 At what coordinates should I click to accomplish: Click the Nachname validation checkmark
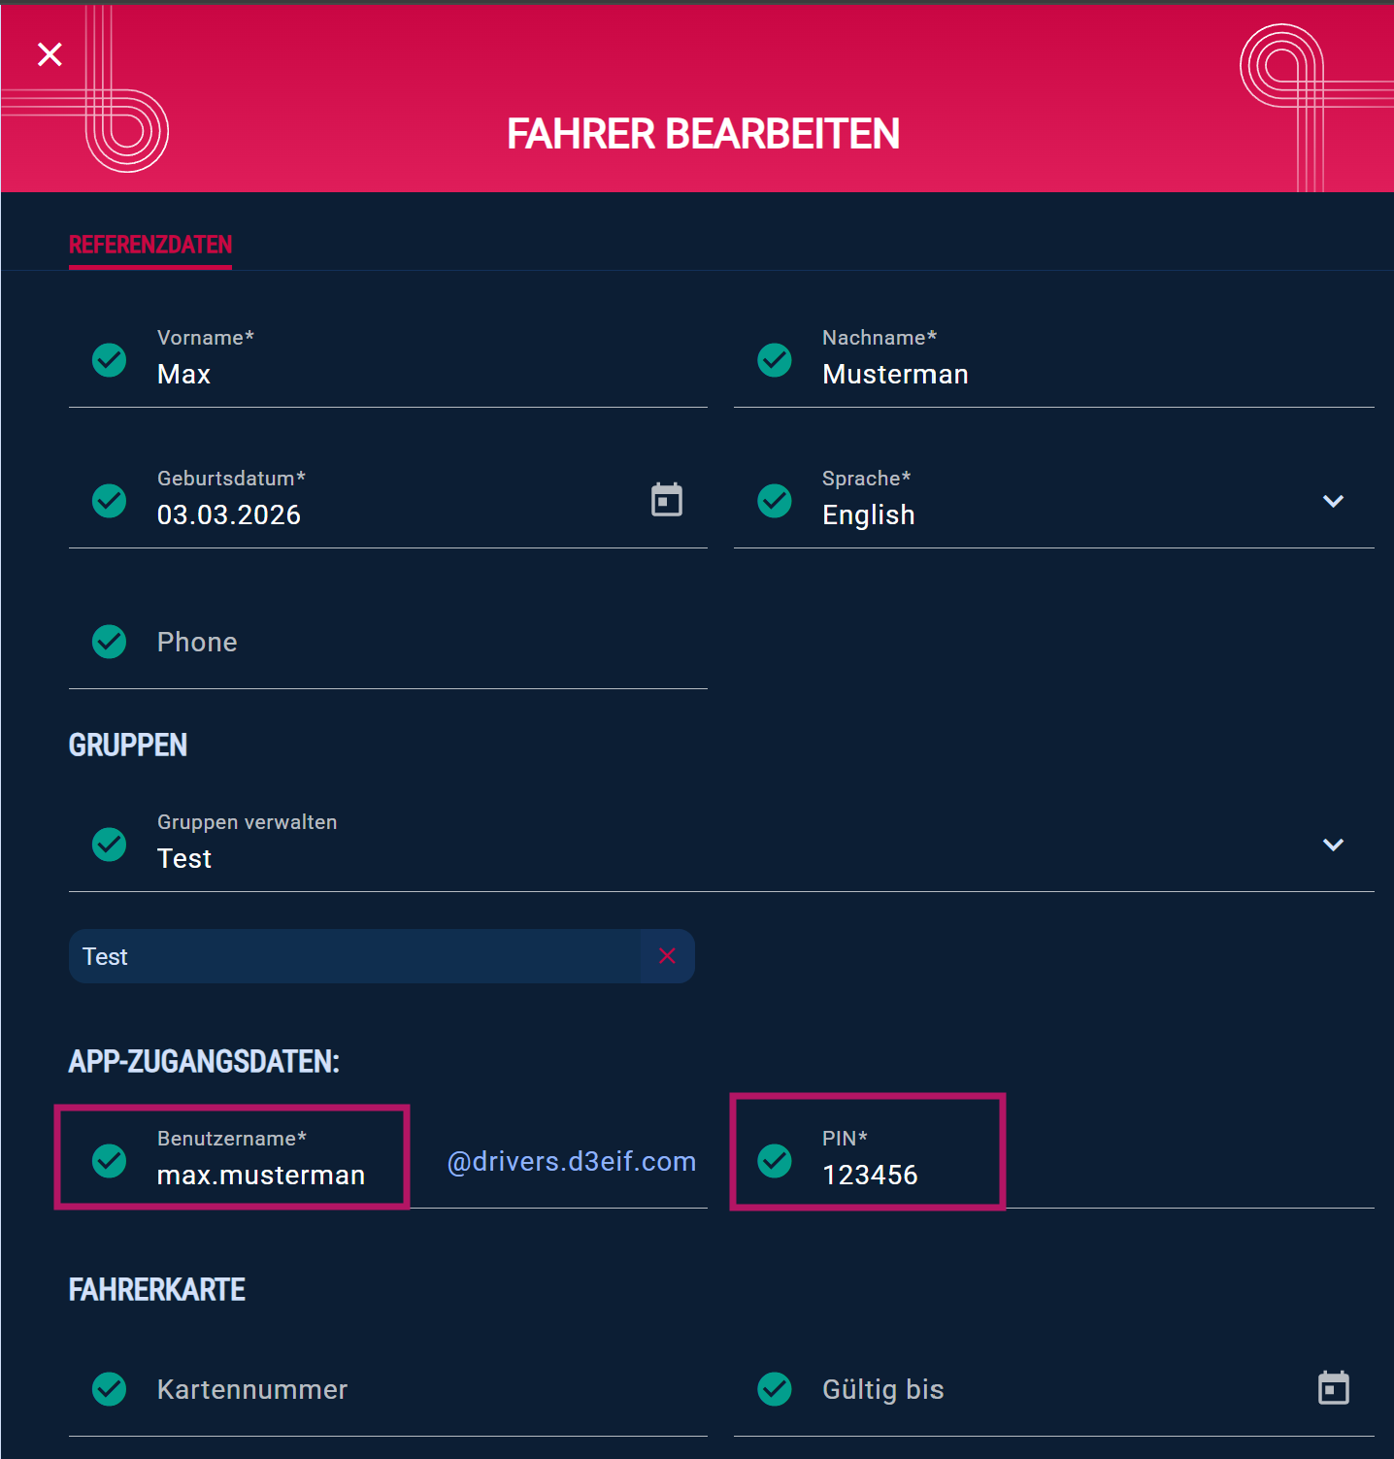pos(775,360)
